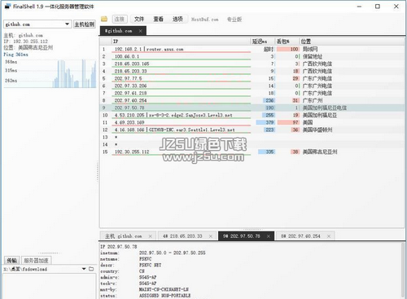Close the 8# 202.97.60.254 tab

329,236
